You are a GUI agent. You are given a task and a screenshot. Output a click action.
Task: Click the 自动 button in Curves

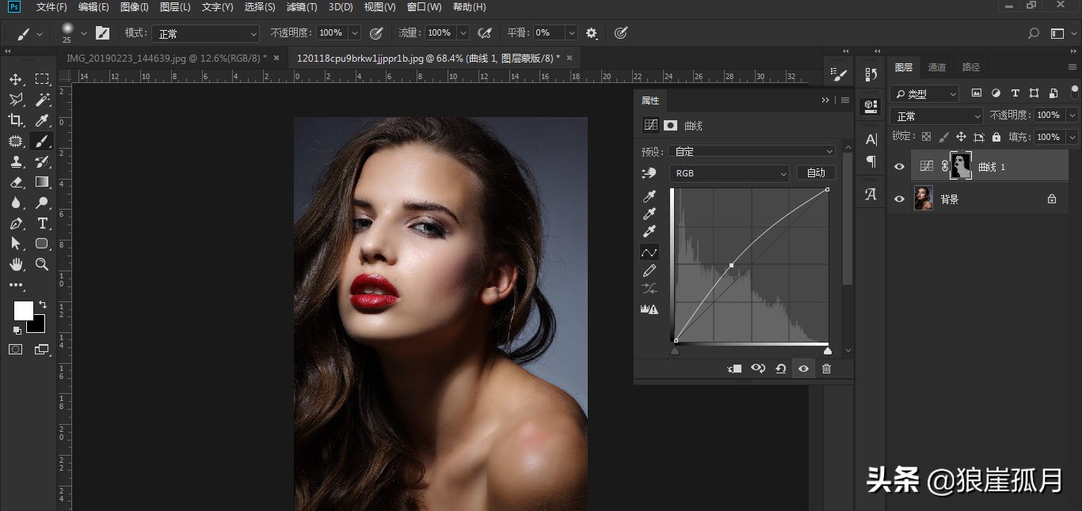click(816, 173)
